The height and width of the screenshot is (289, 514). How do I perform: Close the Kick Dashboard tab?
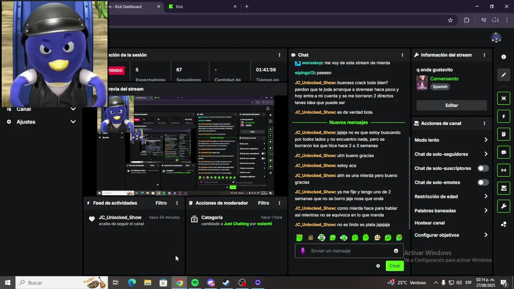pyautogui.click(x=159, y=6)
